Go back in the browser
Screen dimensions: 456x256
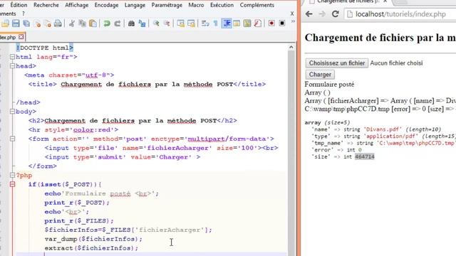click(x=309, y=14)
